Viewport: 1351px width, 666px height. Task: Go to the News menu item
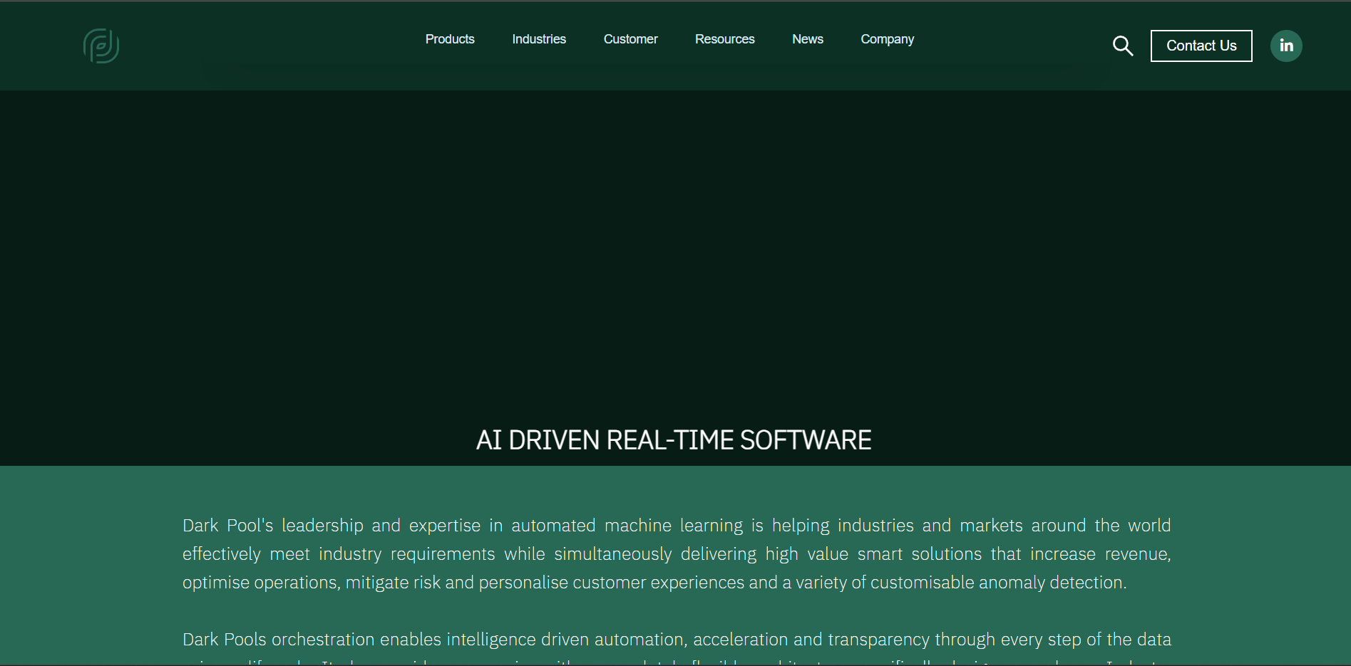click(x=808, y=39)
